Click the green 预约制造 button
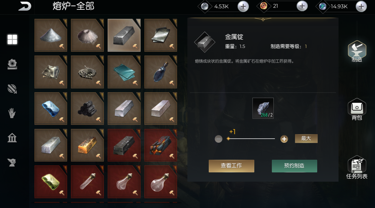The width and height of the screenshot is (375, 208). pyautogui.click(x=294, y=166)
